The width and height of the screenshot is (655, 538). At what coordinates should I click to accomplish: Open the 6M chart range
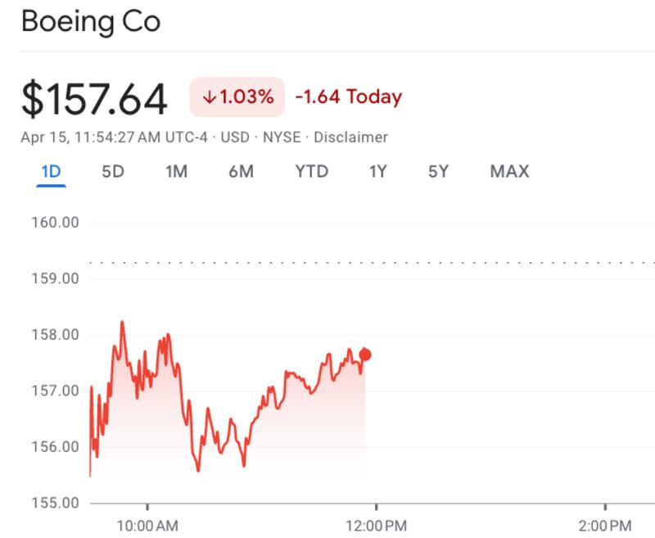[x=241, y=172]
